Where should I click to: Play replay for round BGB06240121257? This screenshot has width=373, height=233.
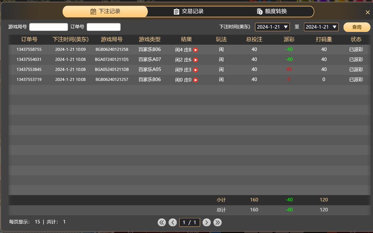point(196,80)
